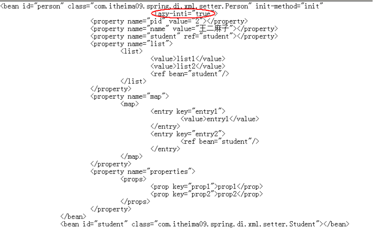The height and width of the screenshot is (232, 373).
Task: Click the prop key="prop2" line
Action: pyautogui.click(x=206, y=194)
